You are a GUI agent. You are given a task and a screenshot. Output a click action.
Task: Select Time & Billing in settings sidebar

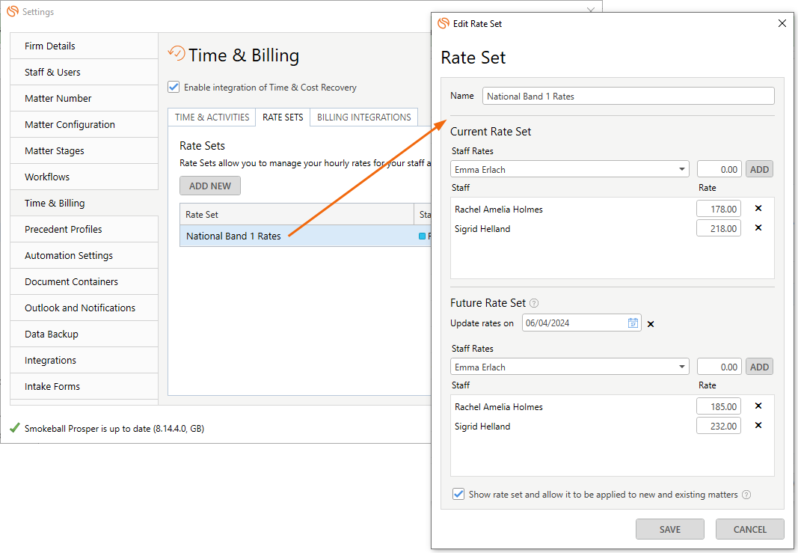pos(84,204)
